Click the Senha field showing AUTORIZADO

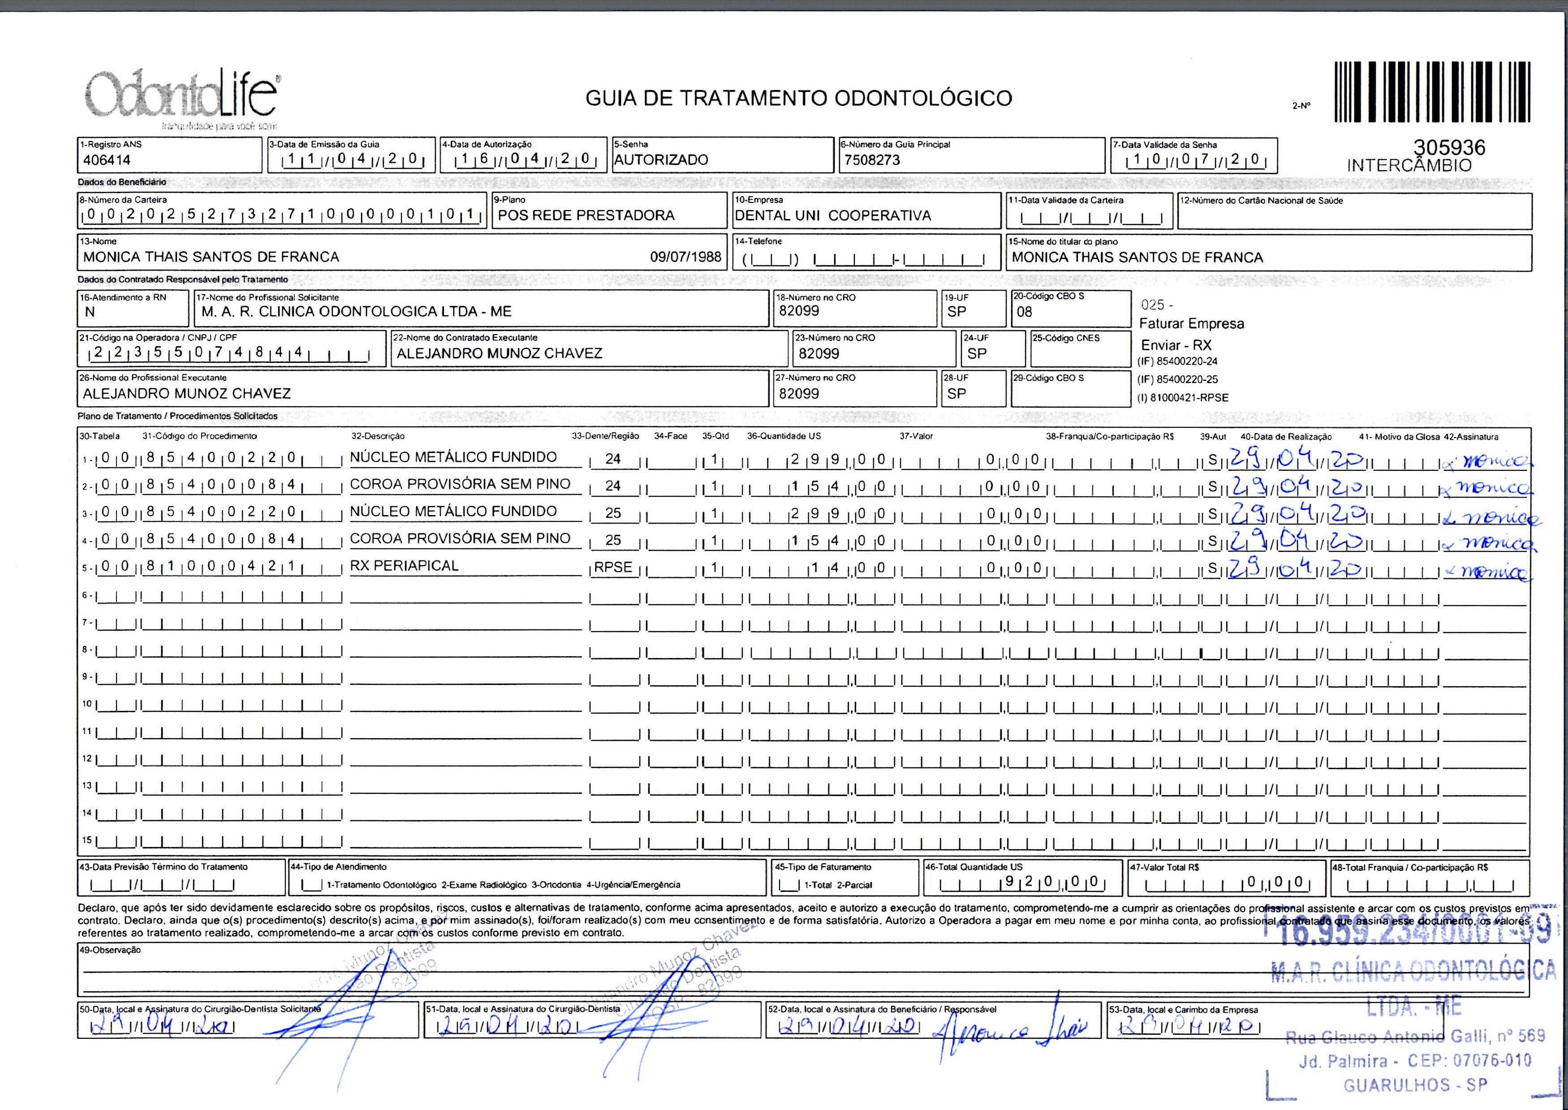(660, 160)
